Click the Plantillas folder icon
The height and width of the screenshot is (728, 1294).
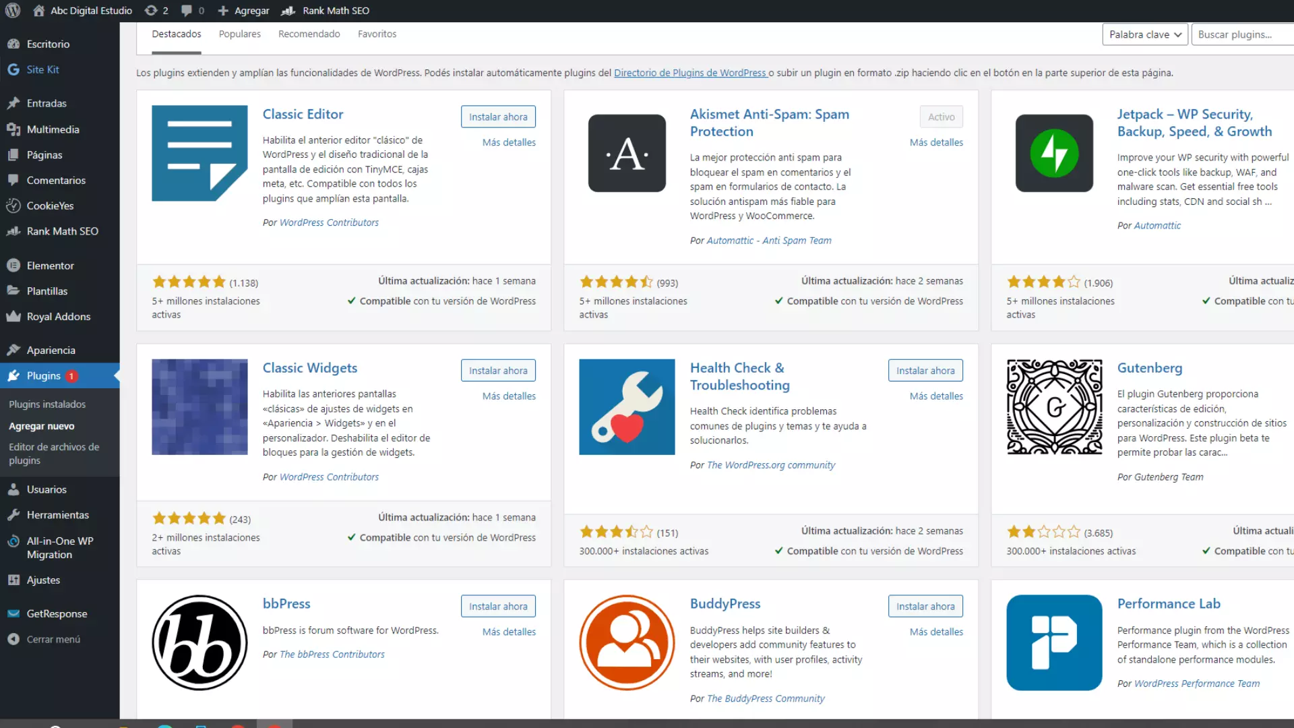13,291
